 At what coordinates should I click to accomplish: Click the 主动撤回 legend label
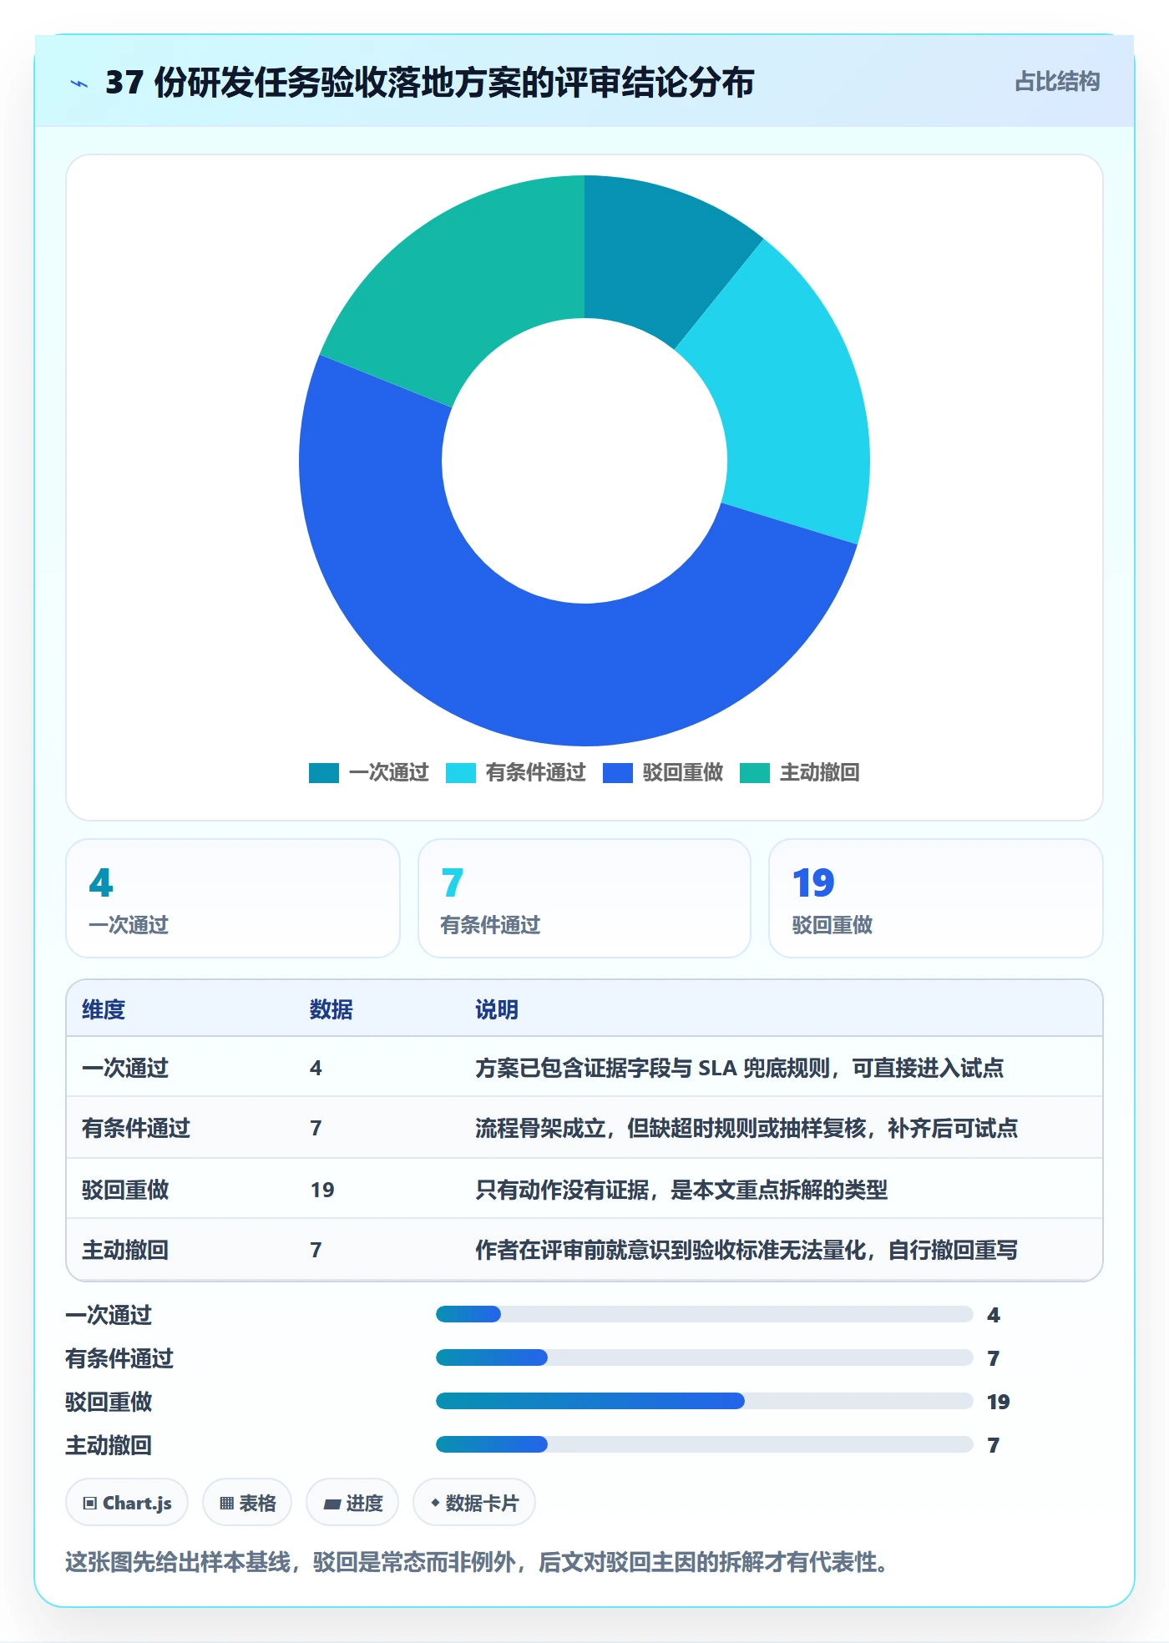[x=820, y=773]
